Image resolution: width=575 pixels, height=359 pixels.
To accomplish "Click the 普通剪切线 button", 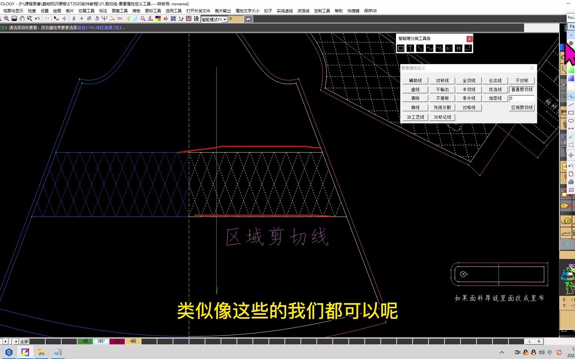I will point(522,90).
